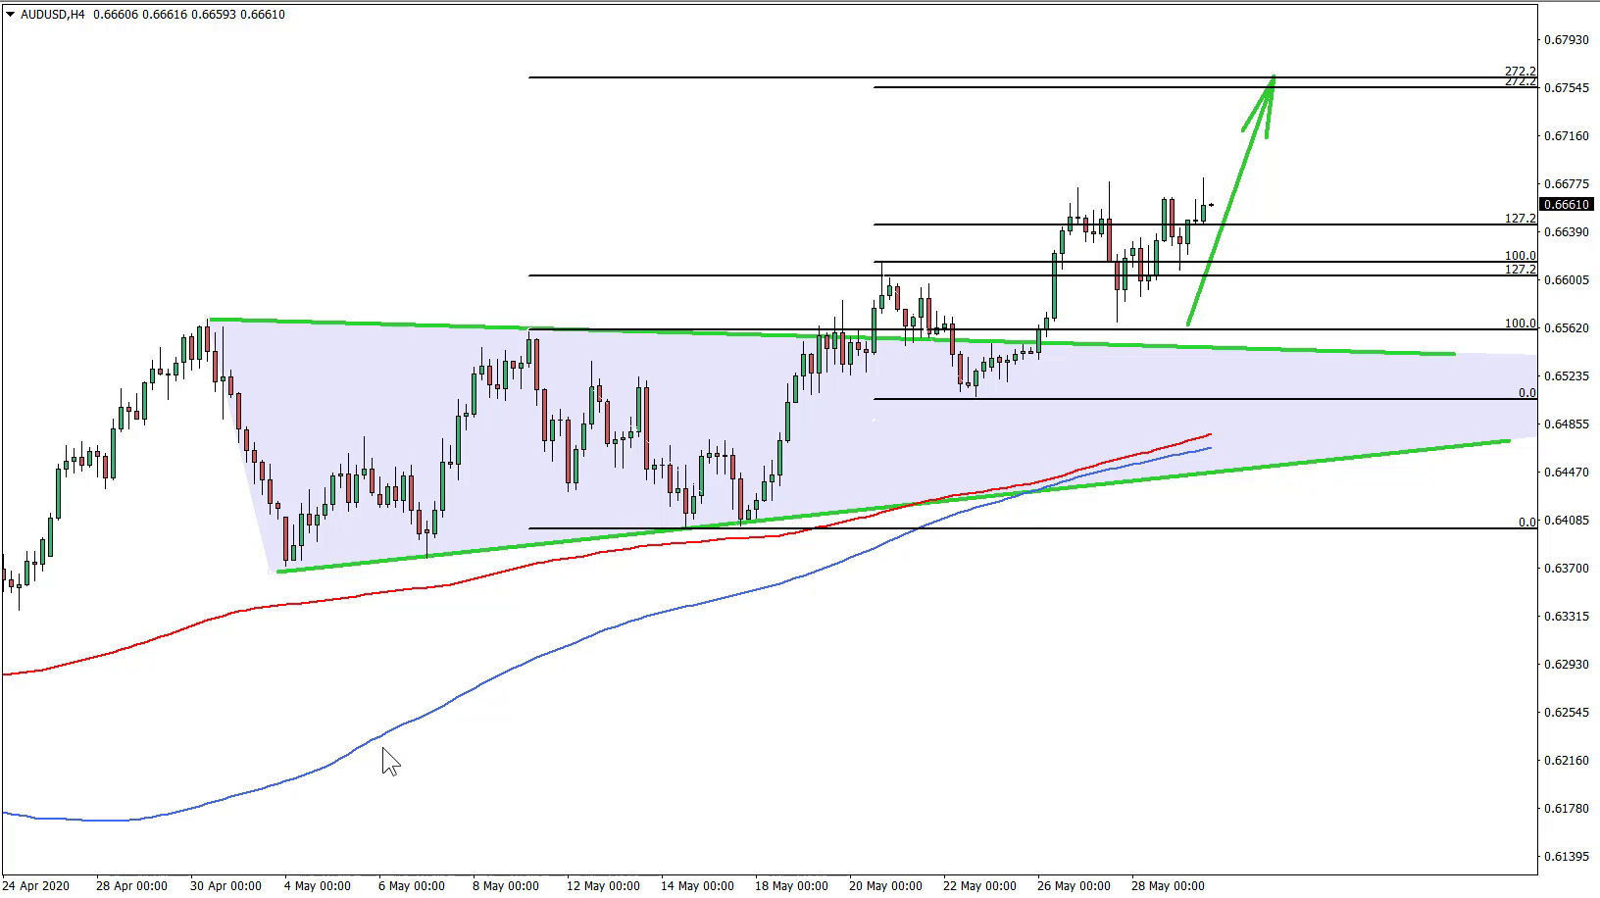This screenshot has width=1600, height=898.
Task: Select the 100.0 Fibonacci label near 0.65620
Action: click(x=1521, y=324)
